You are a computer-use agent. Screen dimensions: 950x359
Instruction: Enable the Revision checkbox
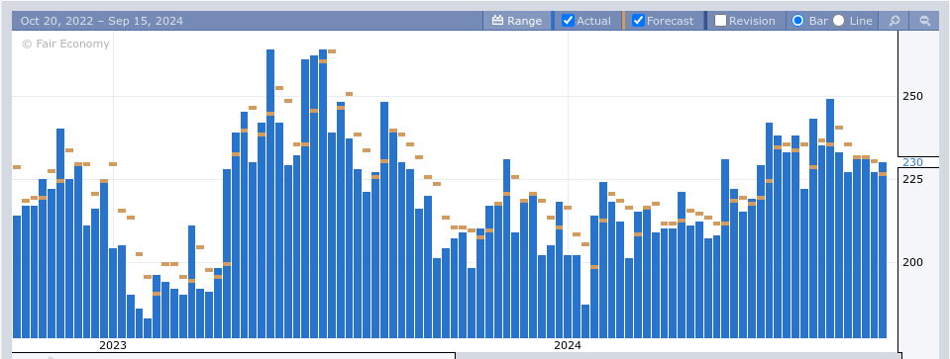pyautogui.click(x=720, y=21)
